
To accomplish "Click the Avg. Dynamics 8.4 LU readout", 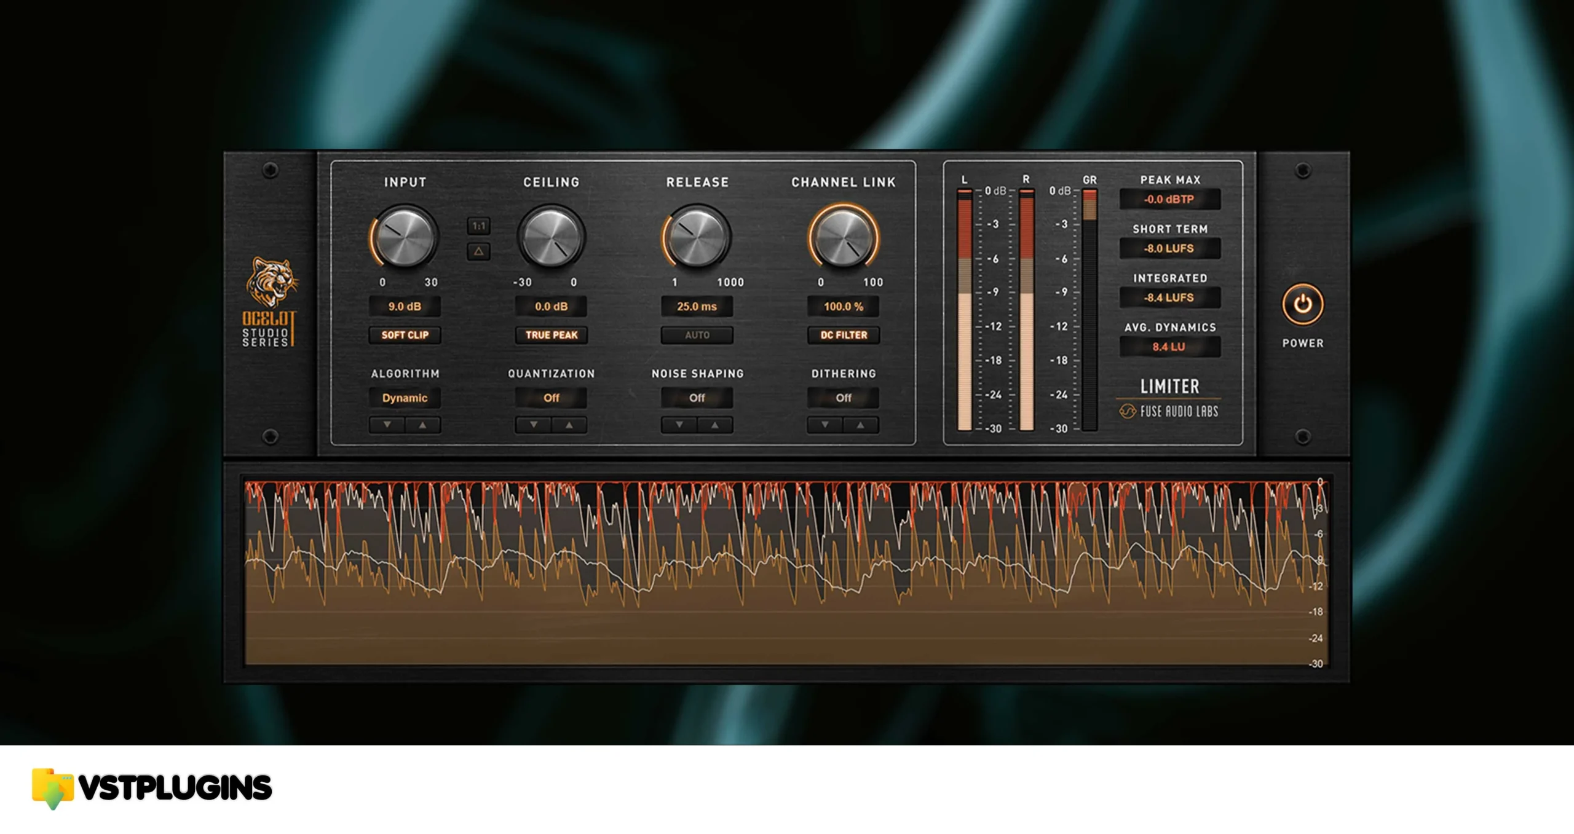I will pos(1169,347).
